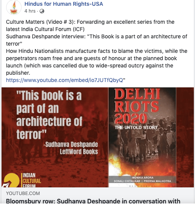Screen dimensions: 195x205
Task: Click the Sudhanva Deshpande LeftWord Books credit
Action: click(71, 148)
